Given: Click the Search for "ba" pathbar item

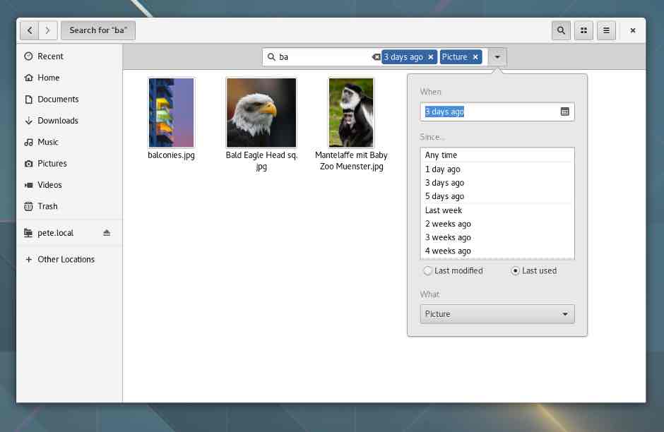Looking at the screenshot, I should (97, 30).
